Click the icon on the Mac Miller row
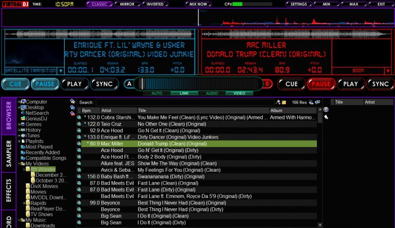Viewport: 395px width, 228px height. pos(79,144)
